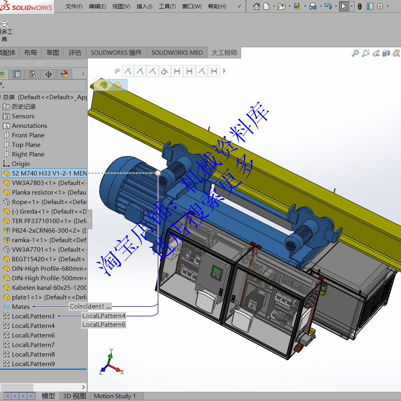Click the Print icon
401x401 pixels.
click(312, 6)
